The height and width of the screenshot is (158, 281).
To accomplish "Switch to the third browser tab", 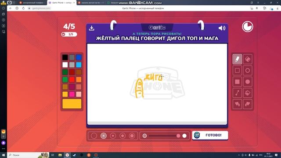I will [x=91, y=3].
